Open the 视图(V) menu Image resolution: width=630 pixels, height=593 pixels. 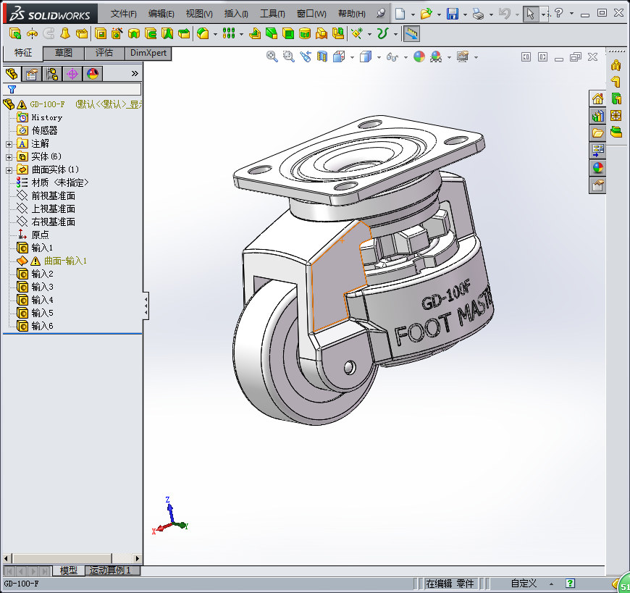point(199,14)
